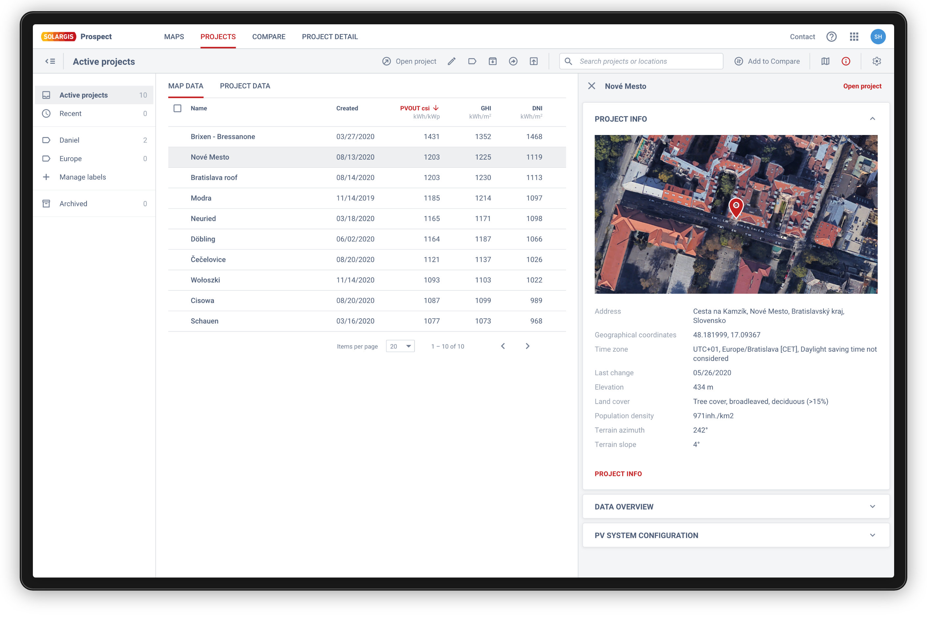Select the Bratislava roof project row
This screenshot has width=927, height=630.
(x=367, y=178)
